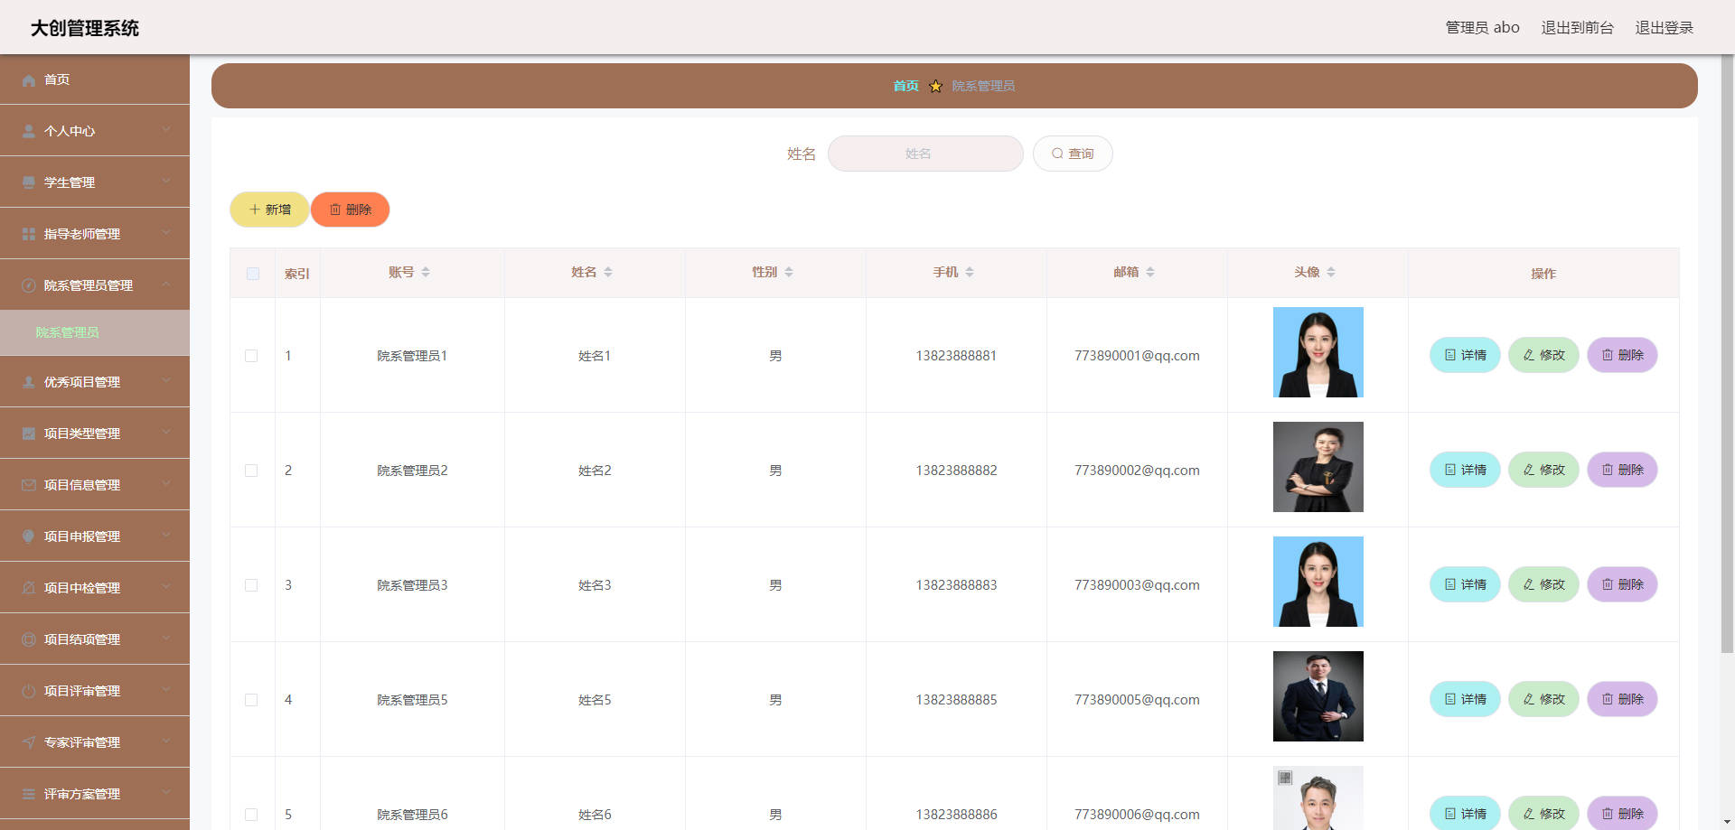Expand the 个人中心 menu chevron

166,130
